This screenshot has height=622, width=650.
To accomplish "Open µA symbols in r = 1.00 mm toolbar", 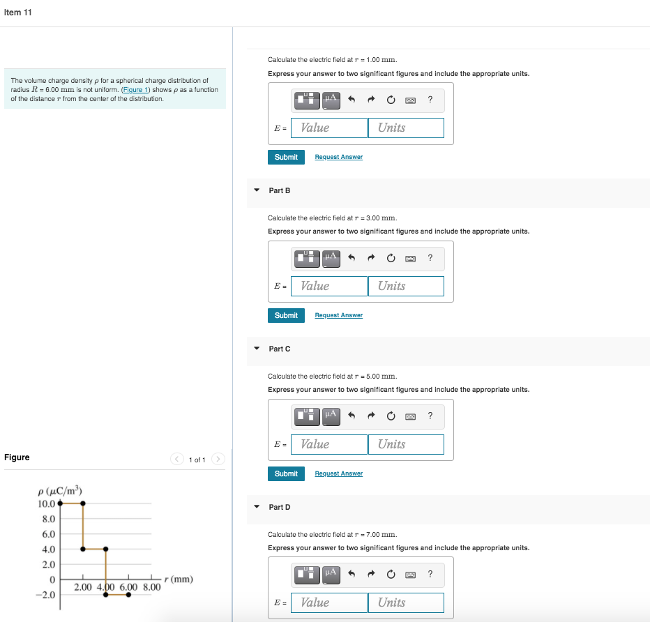I will [x=331, y=100].
